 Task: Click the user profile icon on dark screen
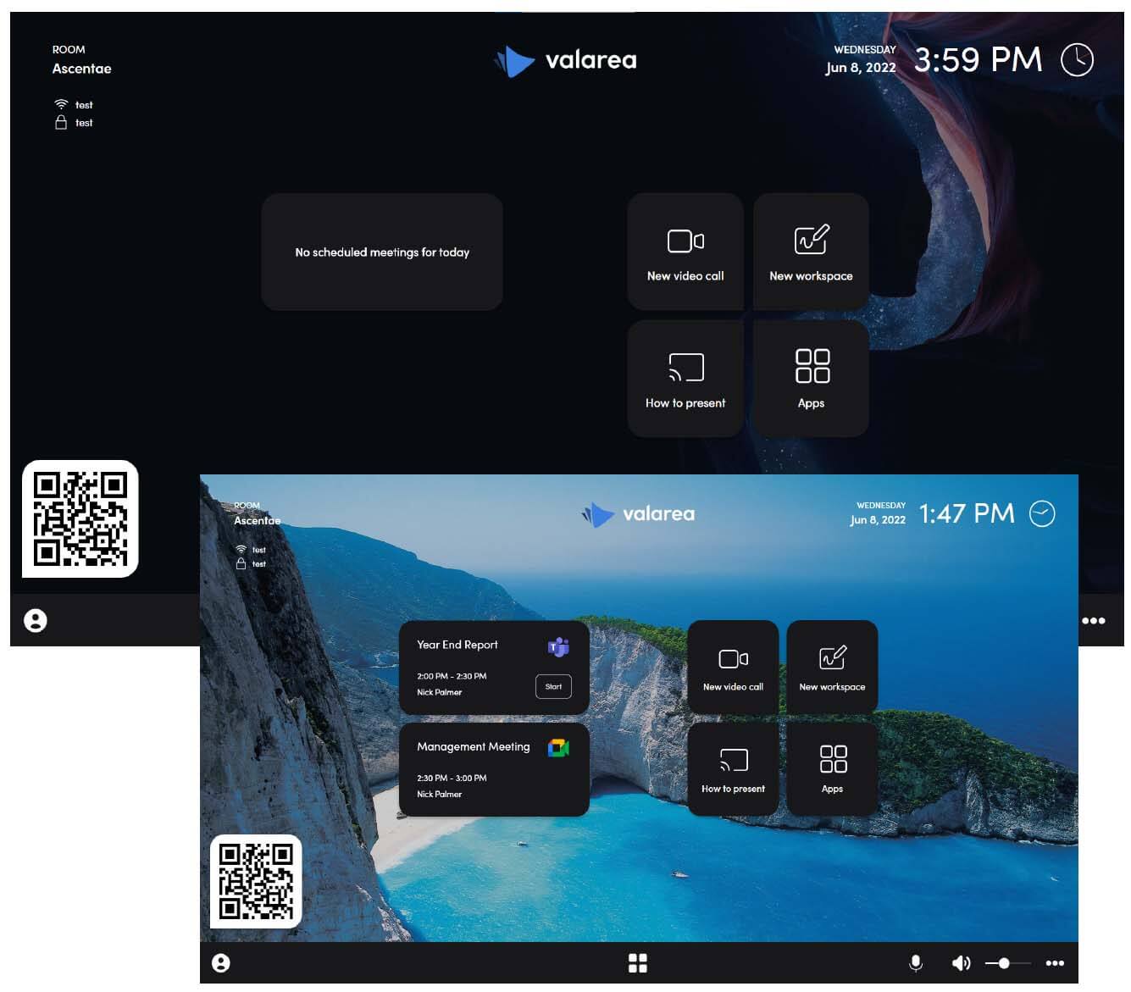(x=36, y=620)
